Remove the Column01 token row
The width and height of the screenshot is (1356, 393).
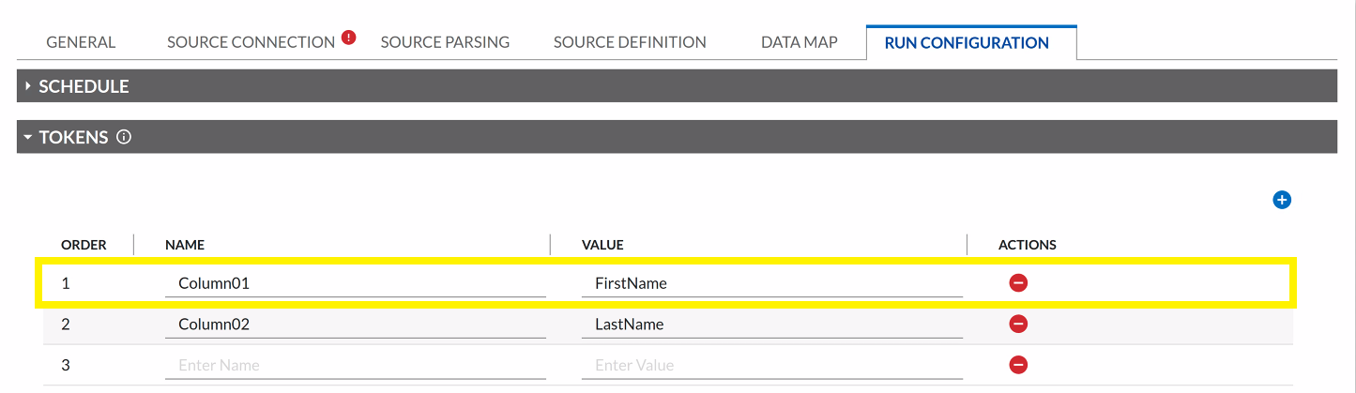[x=1018, y=282]
